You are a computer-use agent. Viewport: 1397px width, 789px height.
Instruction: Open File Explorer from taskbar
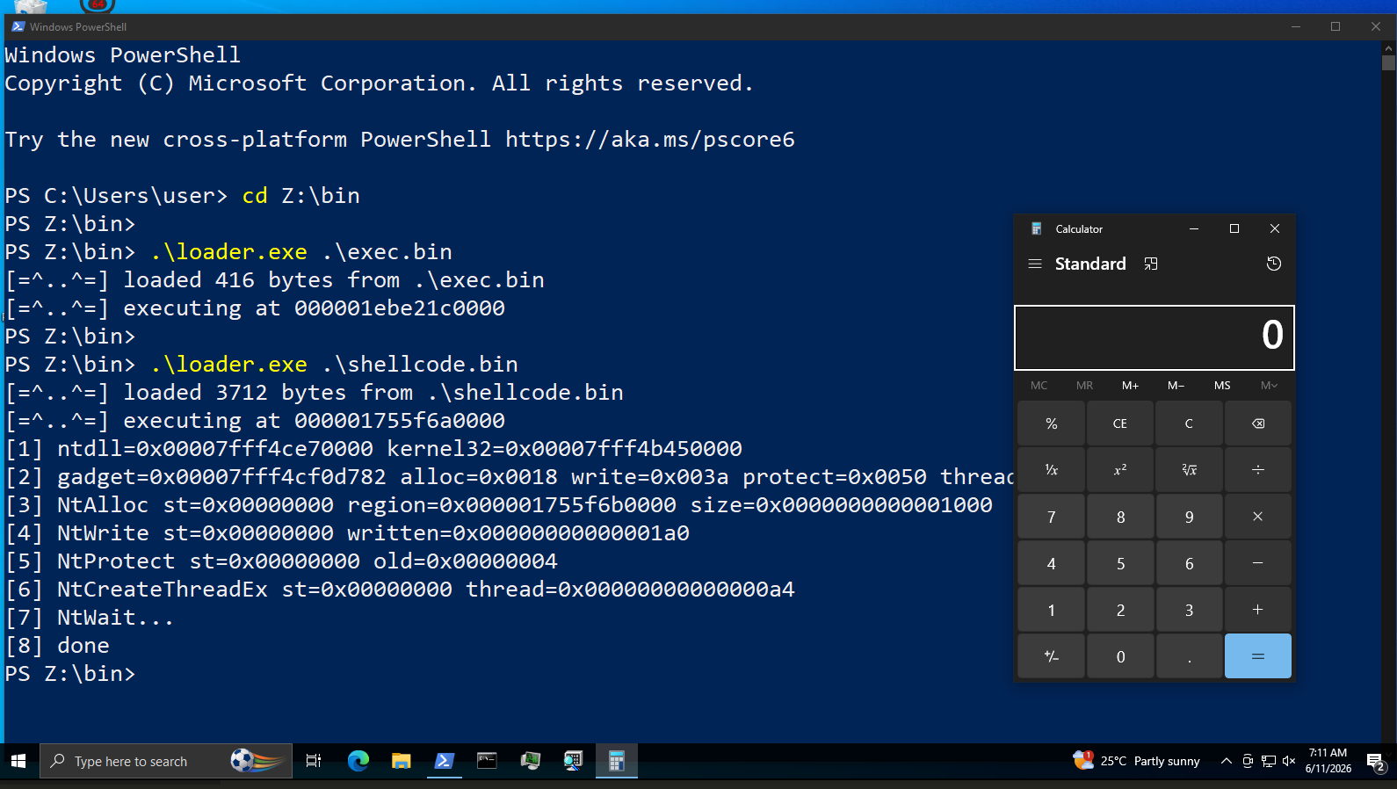pyautogui.click(x=401, y=761)
